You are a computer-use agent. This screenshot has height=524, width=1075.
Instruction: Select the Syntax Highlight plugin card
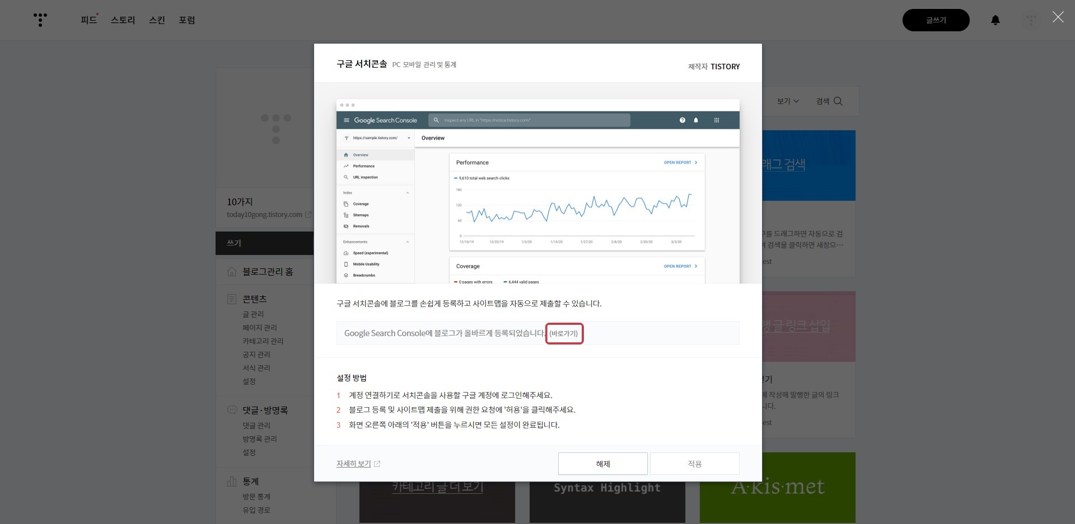pyautogui.click(x=607, y=502)
